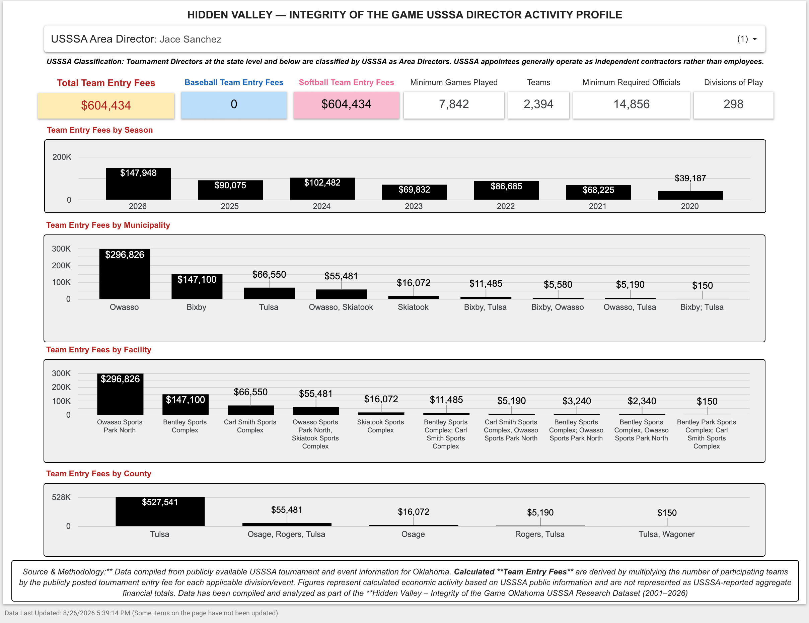Click the Divisions of Play scorecard
The width and height of the screenshot is (809, 623).
tap(733, 105)
